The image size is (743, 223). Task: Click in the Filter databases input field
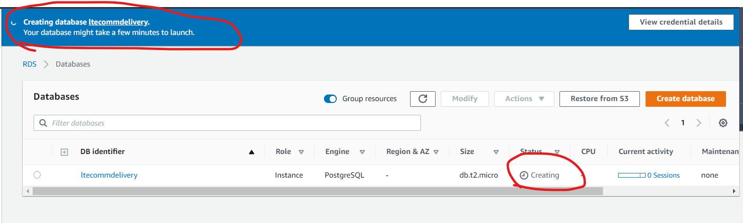click(x=227, y=123)
